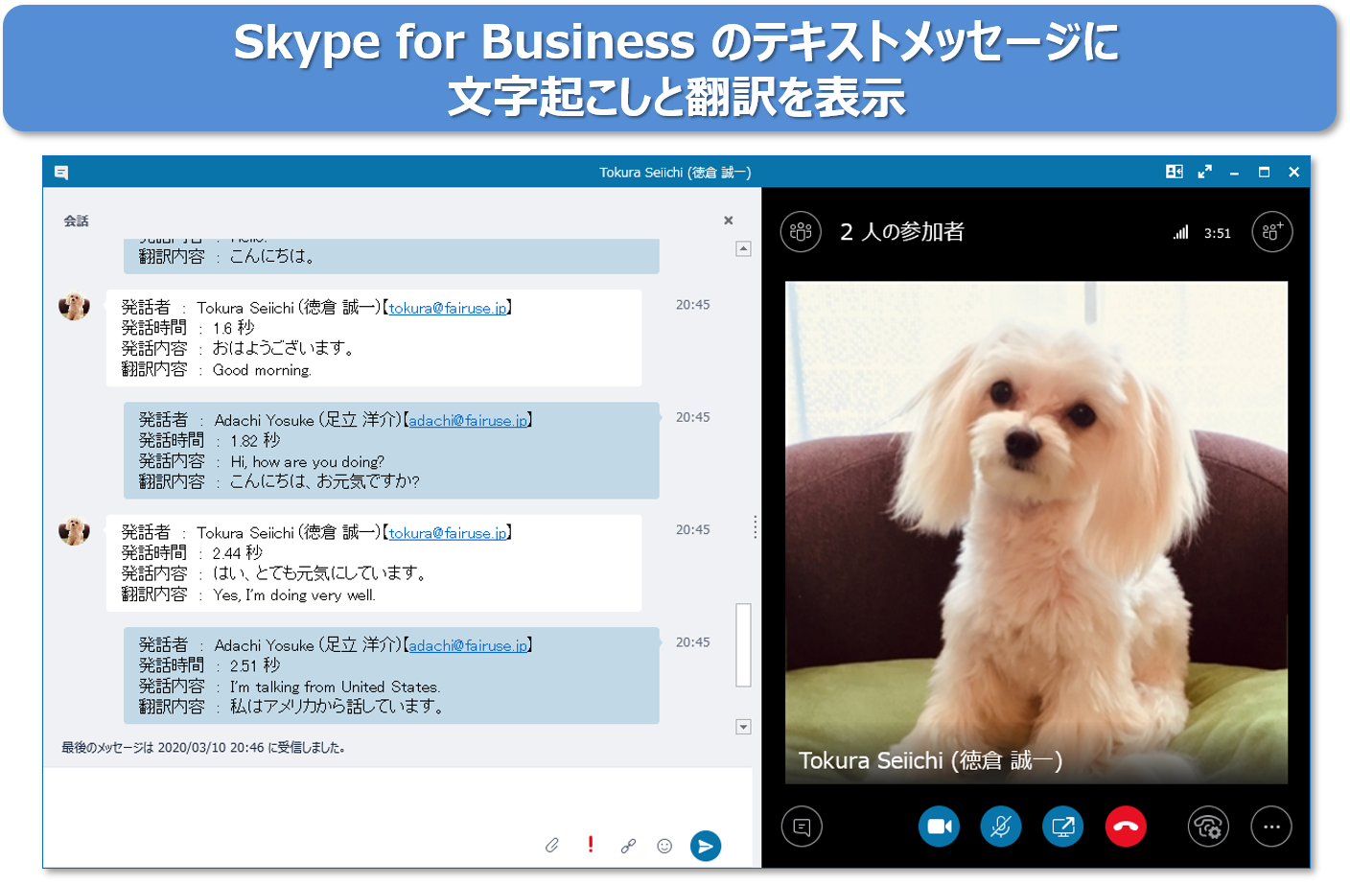Click the text 'Hi, how are you doing?'
The width and height of the screenshot is (1350, 885).
click(307, 461)
